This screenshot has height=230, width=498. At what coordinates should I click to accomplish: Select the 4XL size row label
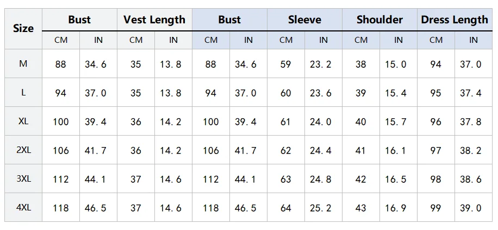pyautogui.click(x=23, y=208)
